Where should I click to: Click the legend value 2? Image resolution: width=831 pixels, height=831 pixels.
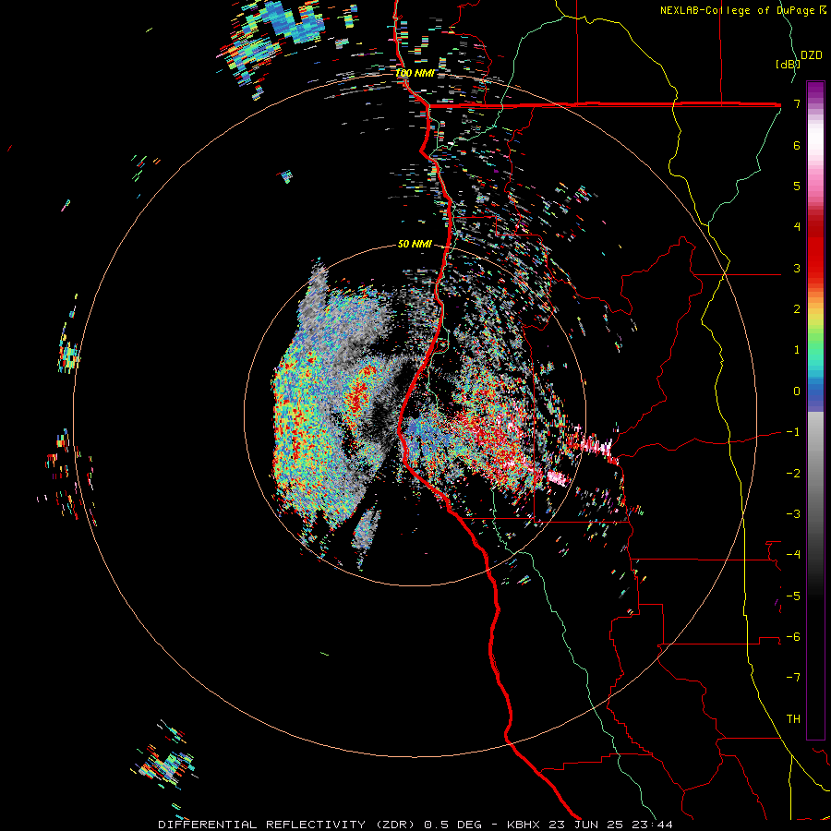click(797, 309)
